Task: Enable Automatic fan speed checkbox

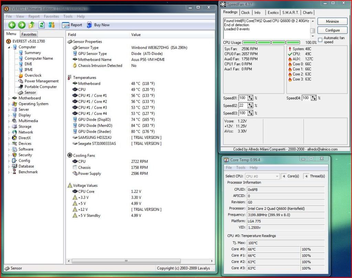Action: coord(320,40)
